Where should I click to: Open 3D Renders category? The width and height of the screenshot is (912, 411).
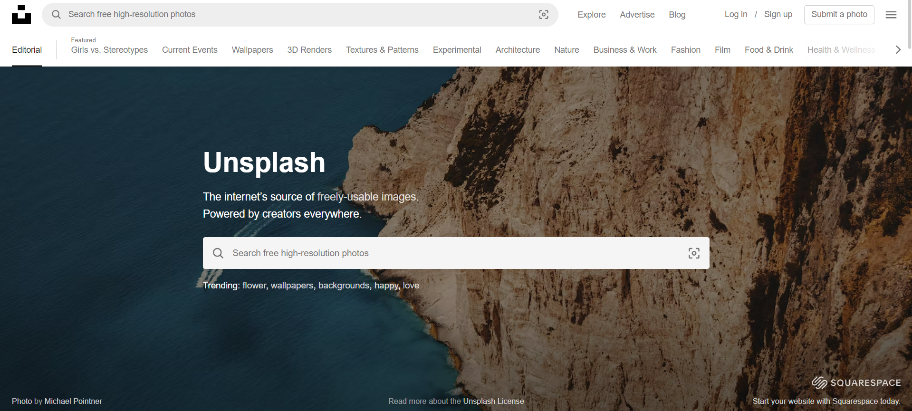(309, 50)
